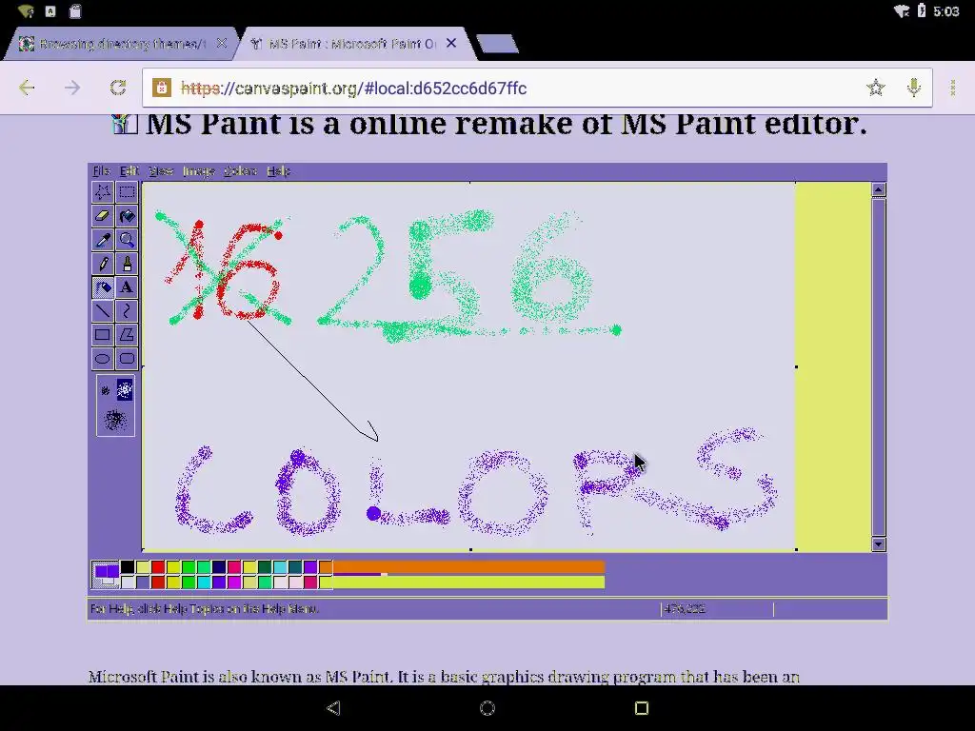Bookmark the page with the star icon
This screenshot has width=975, height=731.
coord(876,88)
